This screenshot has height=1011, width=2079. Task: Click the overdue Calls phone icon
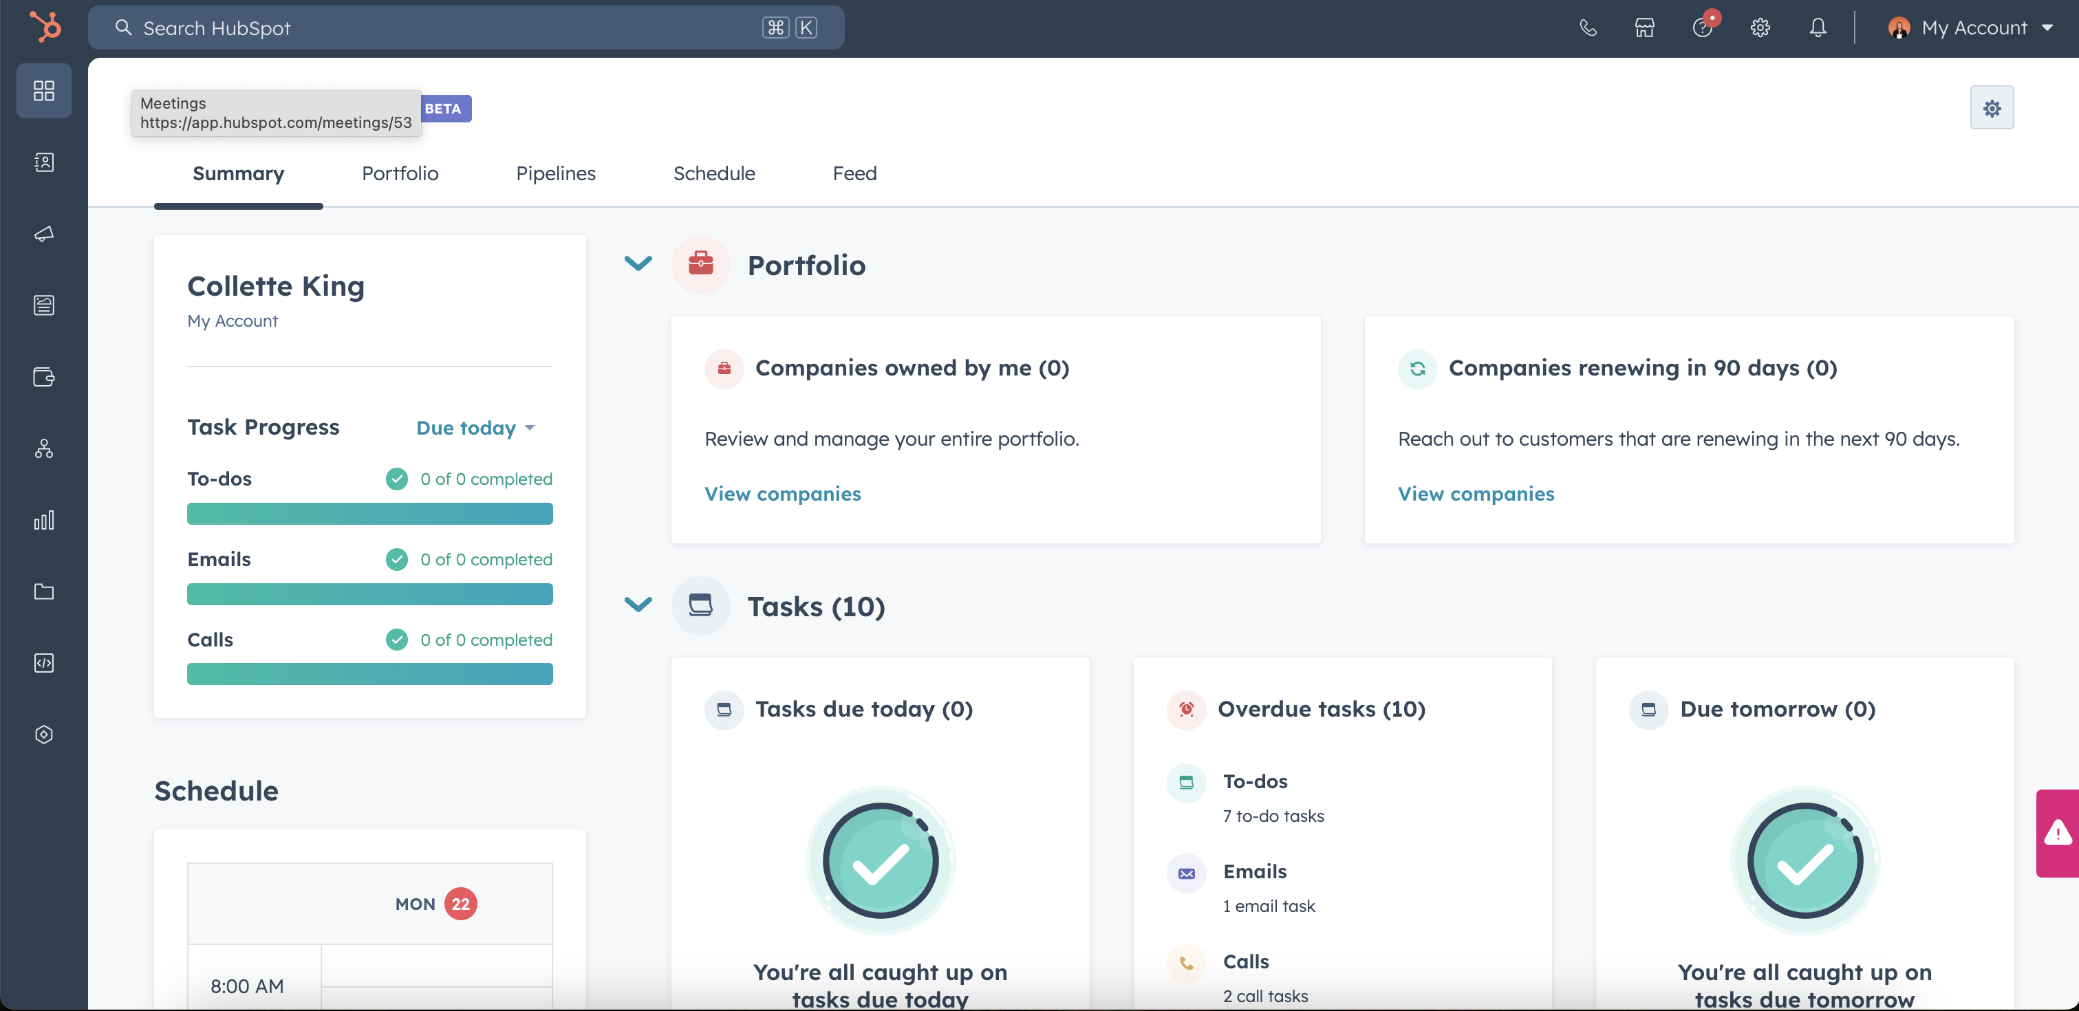(1187, 963)
